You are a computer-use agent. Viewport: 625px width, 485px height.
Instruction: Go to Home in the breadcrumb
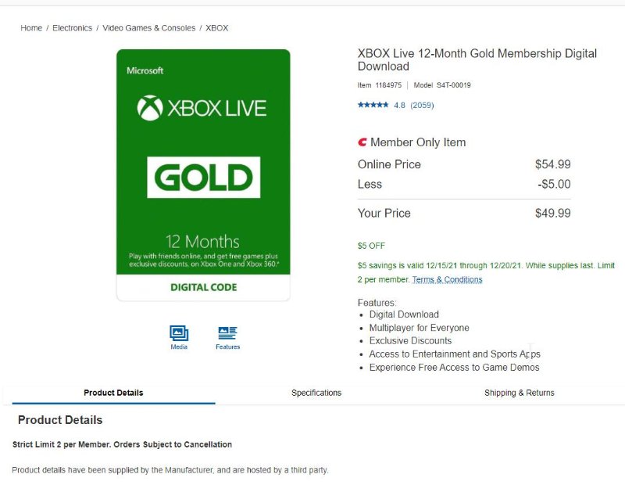(x=31, y=28)
